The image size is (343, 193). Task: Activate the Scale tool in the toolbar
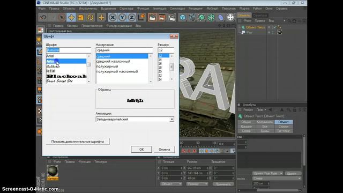click(x=81, y=17)
